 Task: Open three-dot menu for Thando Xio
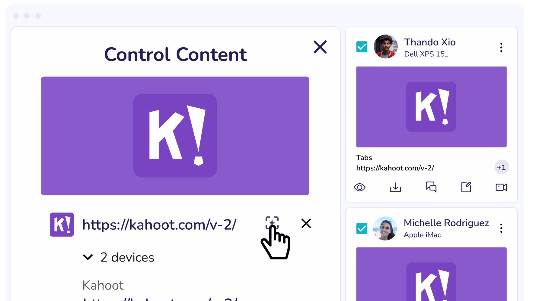501,47
